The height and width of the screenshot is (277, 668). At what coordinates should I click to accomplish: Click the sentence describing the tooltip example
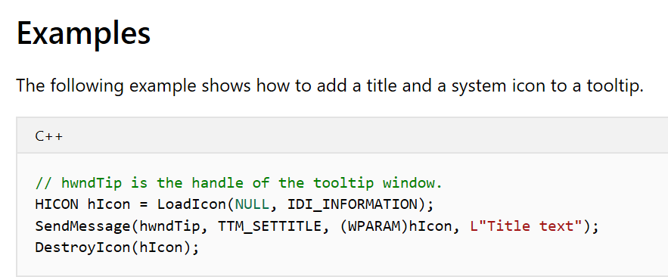[330, 86]
